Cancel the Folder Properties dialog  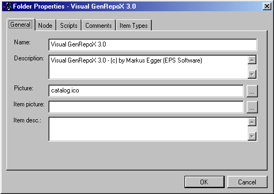point(247,182)
